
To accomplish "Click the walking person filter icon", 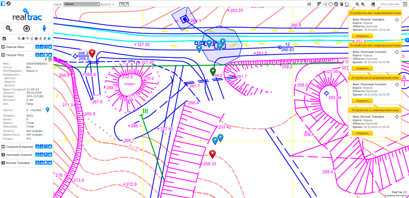I will (41, 39).
